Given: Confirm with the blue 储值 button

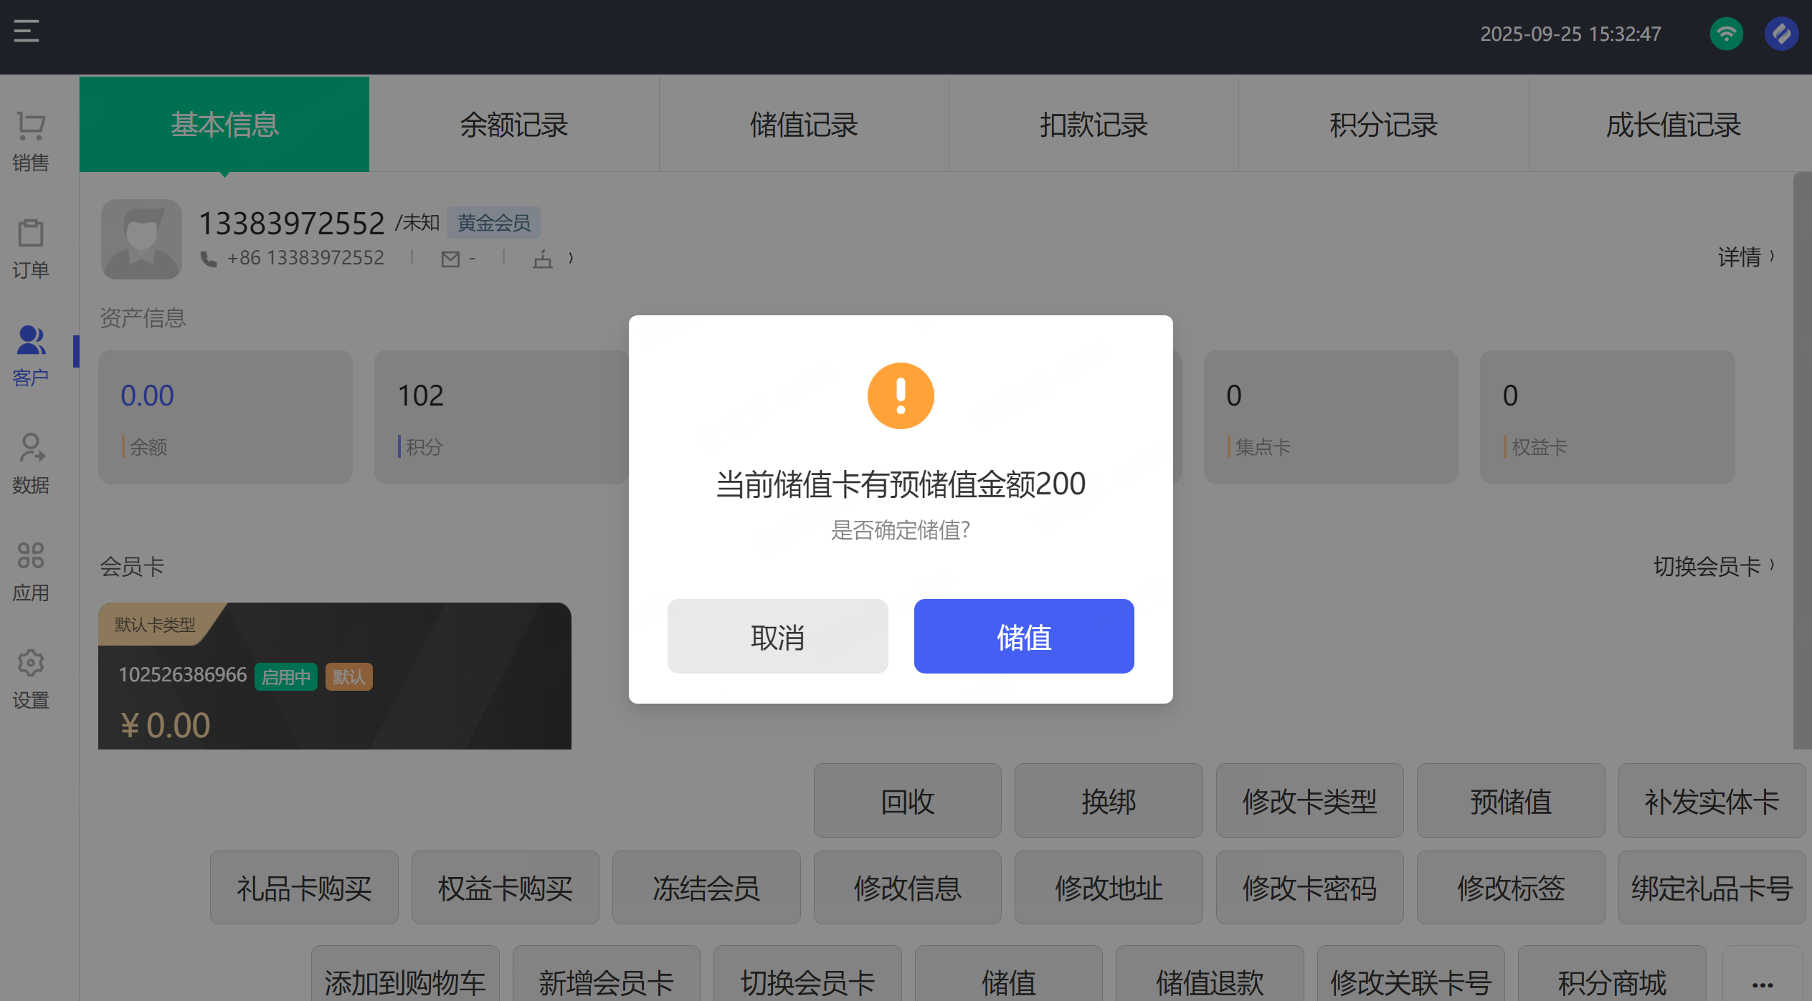Looking at the screenshot, I should 1023,636.
